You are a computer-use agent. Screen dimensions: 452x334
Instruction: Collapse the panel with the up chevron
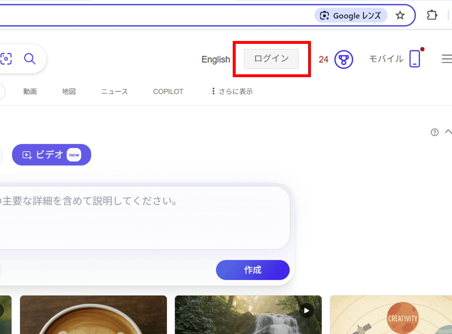point(448,132)
